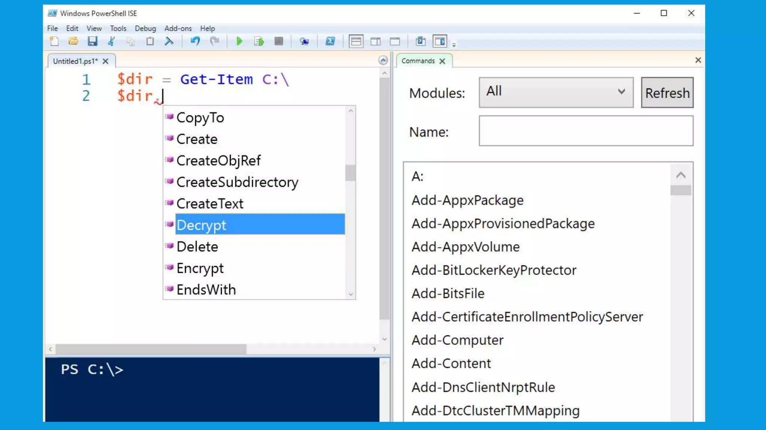This screenshot has height=430, width=766.
Task: Click commands list scroll-up arrow
Action: pyautogui.click(x=681, y=175)
